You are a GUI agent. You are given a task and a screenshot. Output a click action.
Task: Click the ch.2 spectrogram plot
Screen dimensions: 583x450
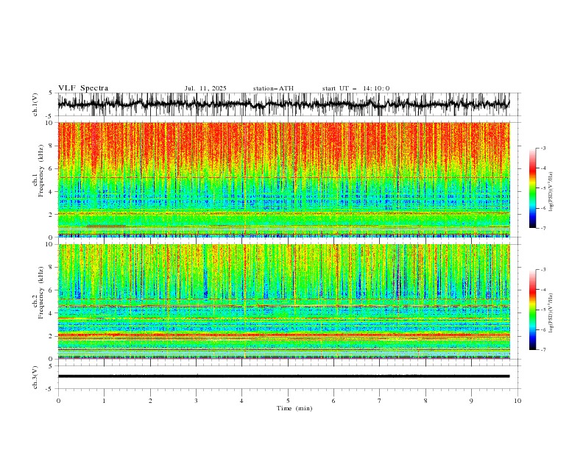pyautogui.click(x=284, y=301)
